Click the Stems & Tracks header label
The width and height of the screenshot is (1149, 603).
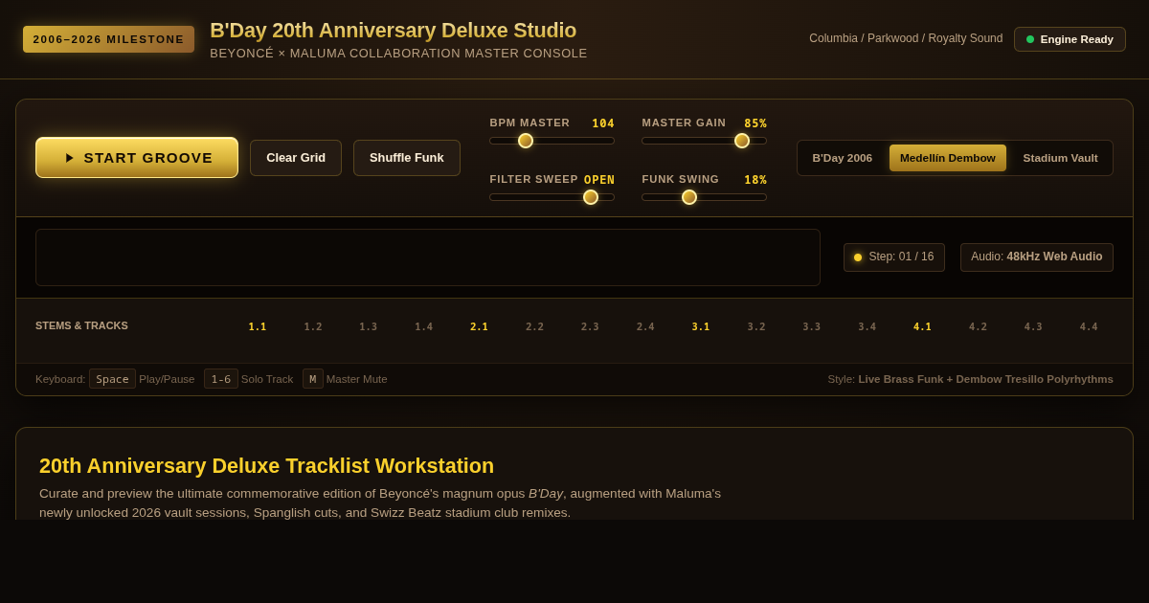pos(81,325)
